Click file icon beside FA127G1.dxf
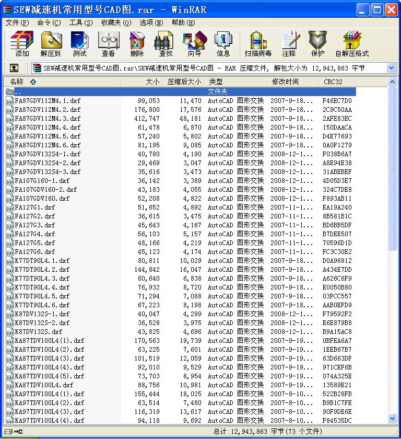Image resolution: width=401 pixels, height=439 pixels. (x=10, y=207)
